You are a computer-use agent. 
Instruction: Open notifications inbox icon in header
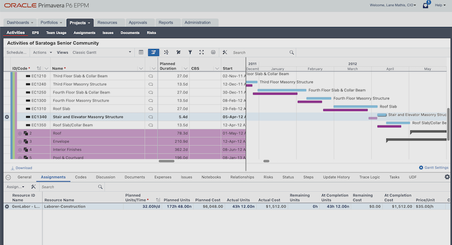tap(425, 5)
